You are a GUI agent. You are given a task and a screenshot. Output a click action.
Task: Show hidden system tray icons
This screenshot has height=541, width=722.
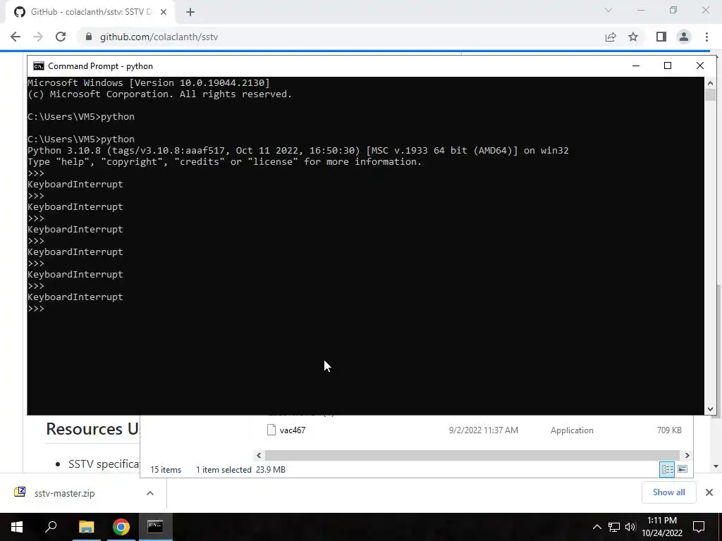click(x=596, y=527)
